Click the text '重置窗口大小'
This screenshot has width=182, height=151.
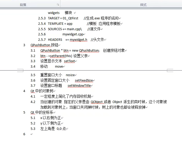pos(51,75)
